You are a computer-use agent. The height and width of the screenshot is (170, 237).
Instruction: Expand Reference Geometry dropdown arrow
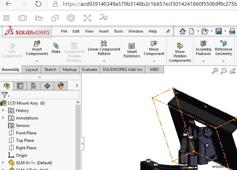click(x=223, y=61)
